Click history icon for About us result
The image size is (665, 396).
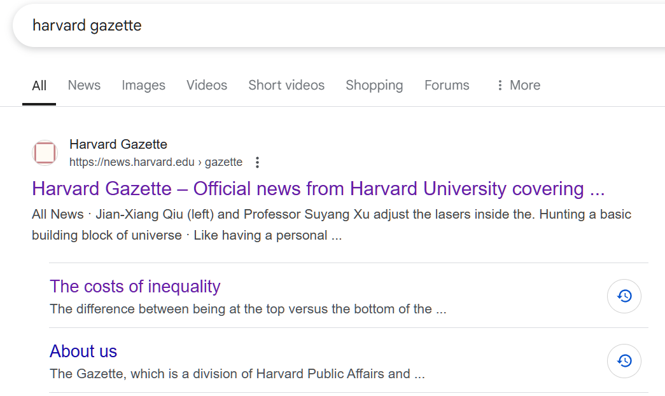tap(624, 361)
